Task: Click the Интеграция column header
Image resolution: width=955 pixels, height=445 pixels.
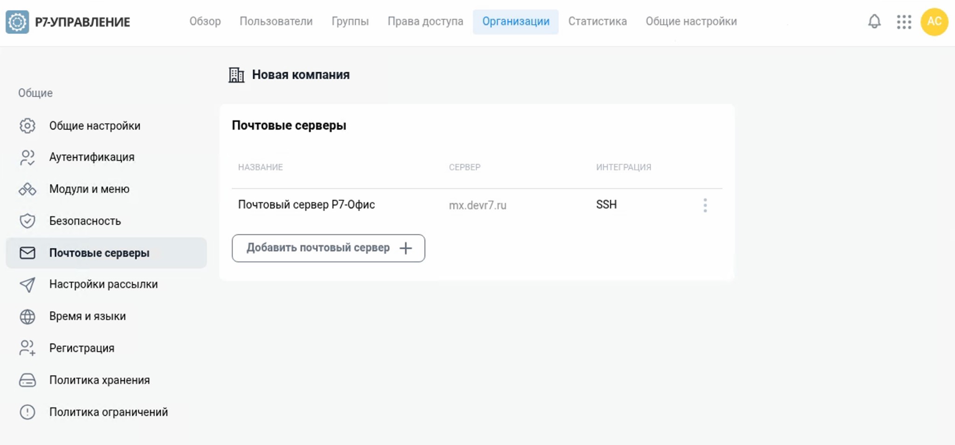Action: coord(623,167)
